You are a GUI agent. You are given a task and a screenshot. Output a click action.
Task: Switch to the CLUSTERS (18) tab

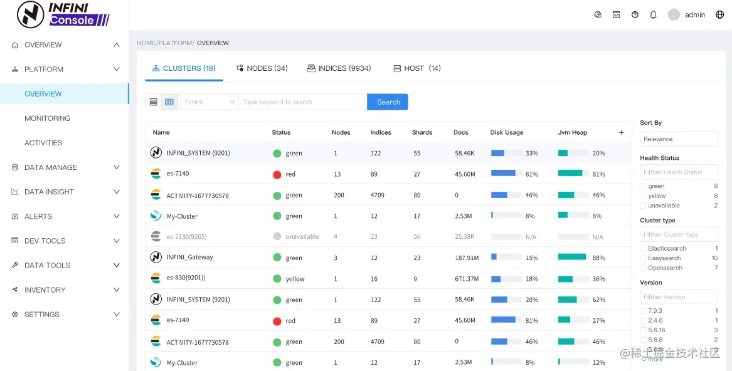point(184,68)
